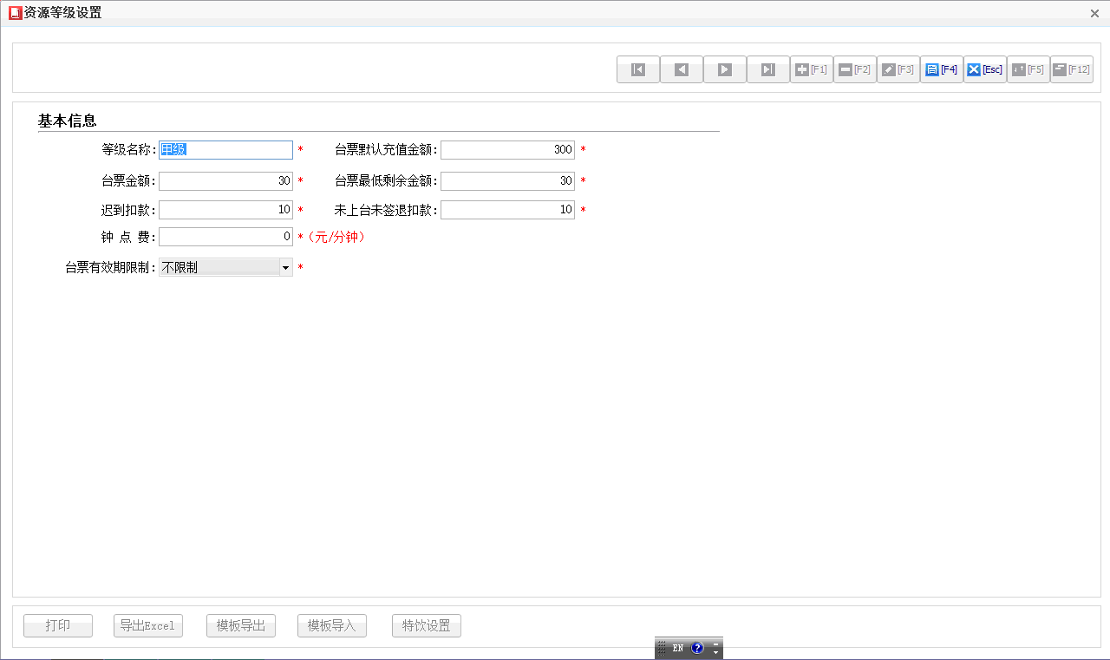Click the EN input language indicator
Image resolution: width=1110 pixels, height=660 pixels.
(x=678, y=648)
